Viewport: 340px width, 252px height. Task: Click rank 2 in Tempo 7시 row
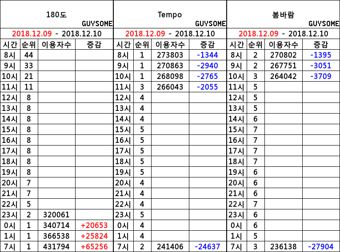coord(142,247)
